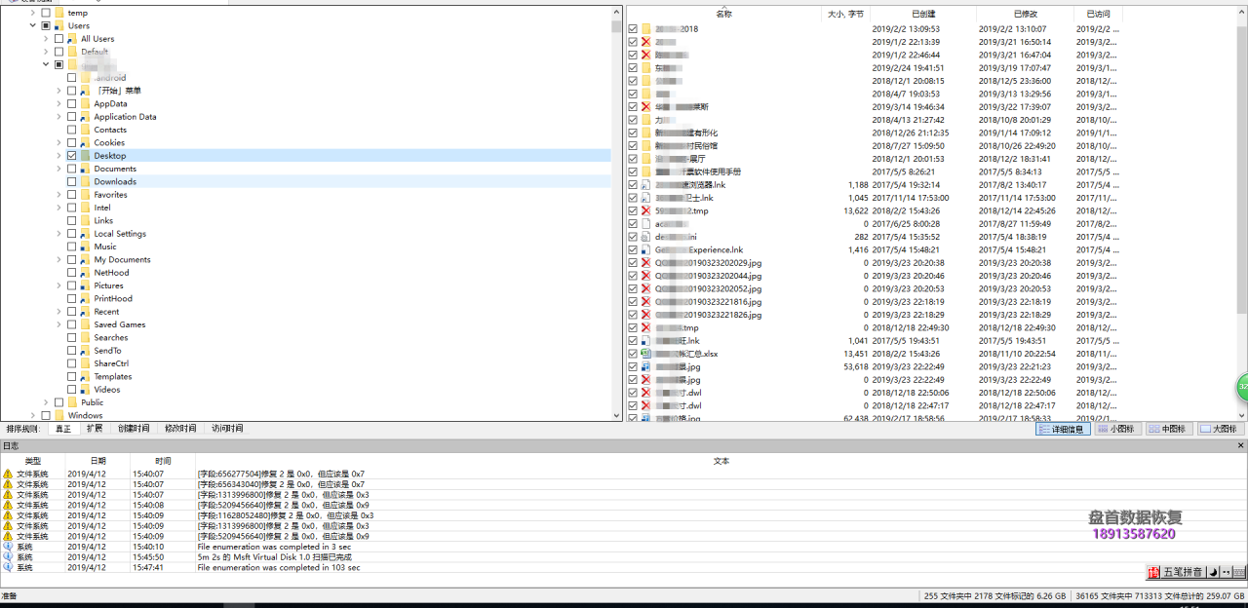Expand the Public folder node

coord(45,401)
